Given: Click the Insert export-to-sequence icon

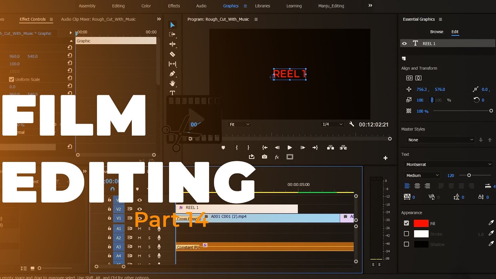Looking at the screenshot, I should click(x=252, y=157).
